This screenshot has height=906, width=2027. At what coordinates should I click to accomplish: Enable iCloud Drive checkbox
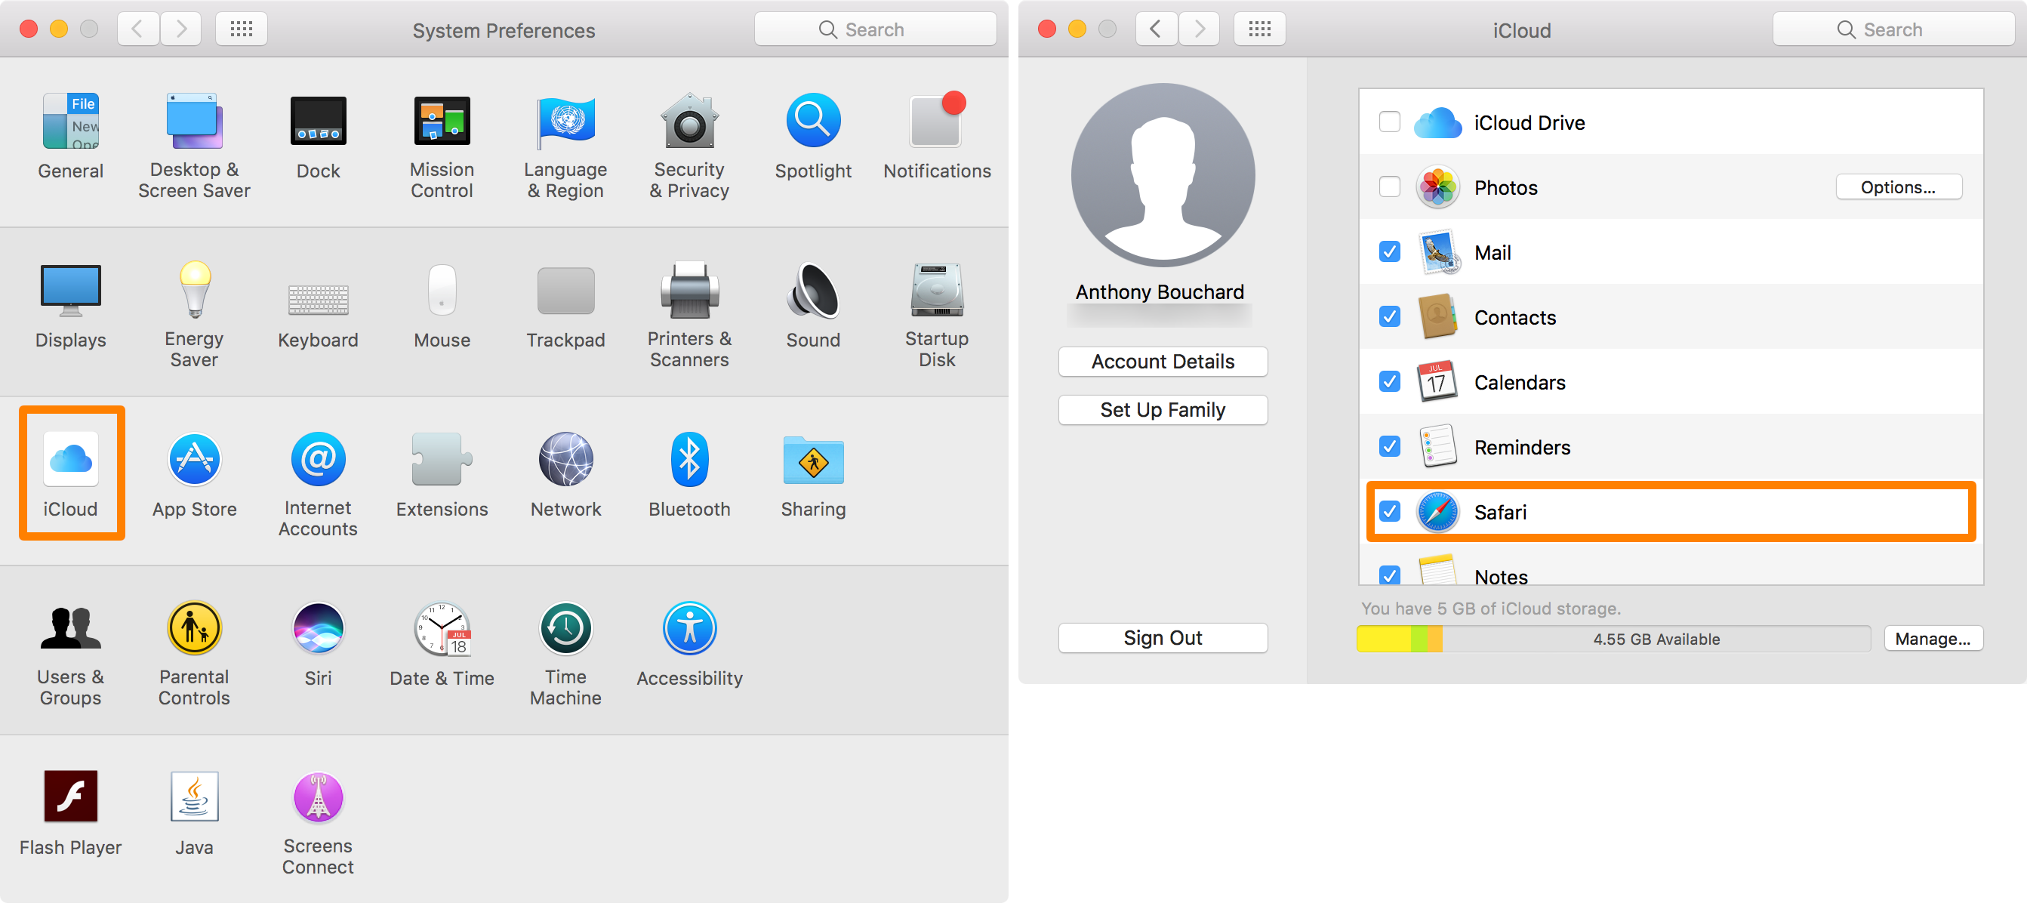[x=1390, y=123]
